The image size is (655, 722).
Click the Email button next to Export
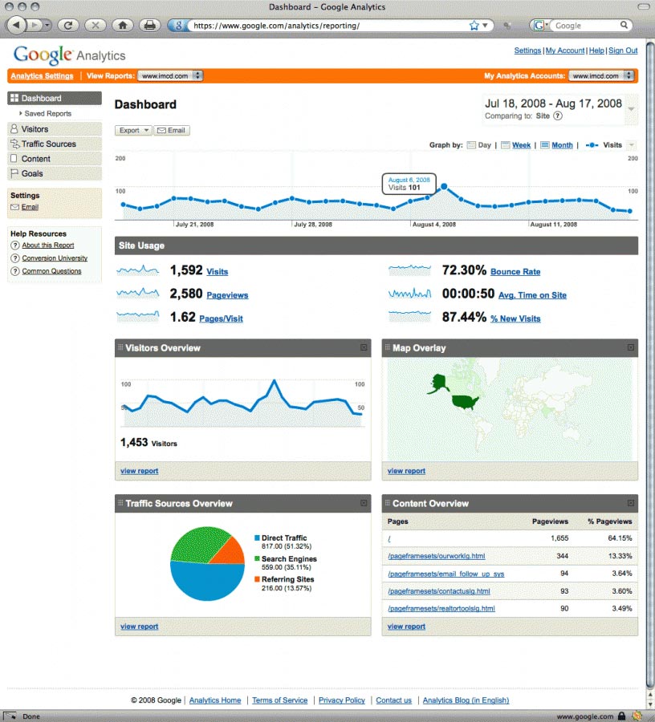(x=171, y=130)
